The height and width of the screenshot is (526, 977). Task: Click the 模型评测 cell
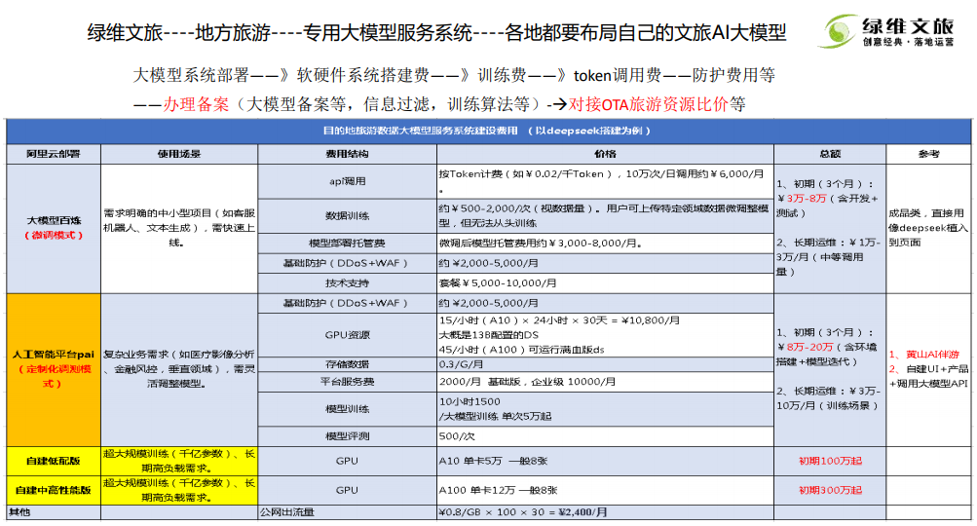[x=347, y=436]
